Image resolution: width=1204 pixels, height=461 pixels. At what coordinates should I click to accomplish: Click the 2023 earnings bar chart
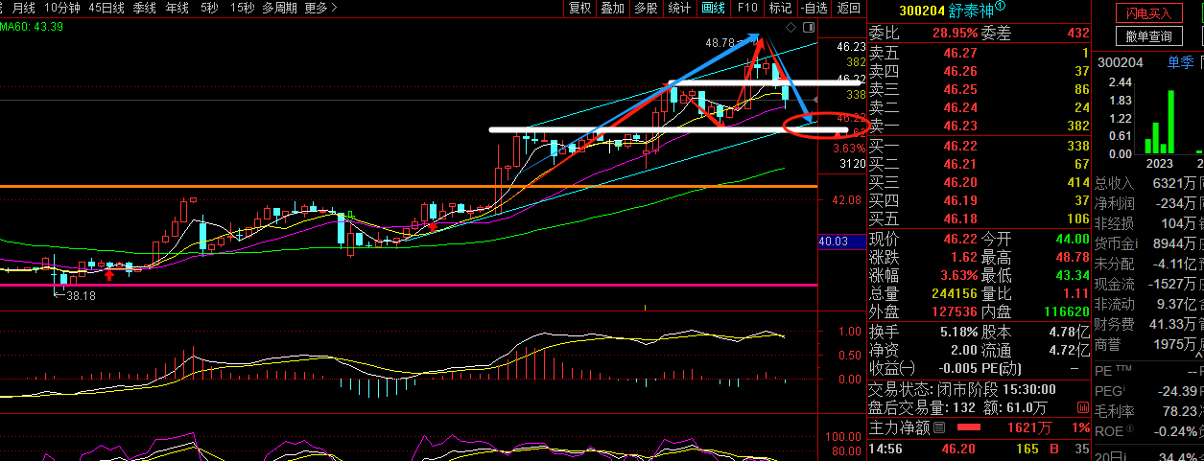click(x=1159, y=121)
